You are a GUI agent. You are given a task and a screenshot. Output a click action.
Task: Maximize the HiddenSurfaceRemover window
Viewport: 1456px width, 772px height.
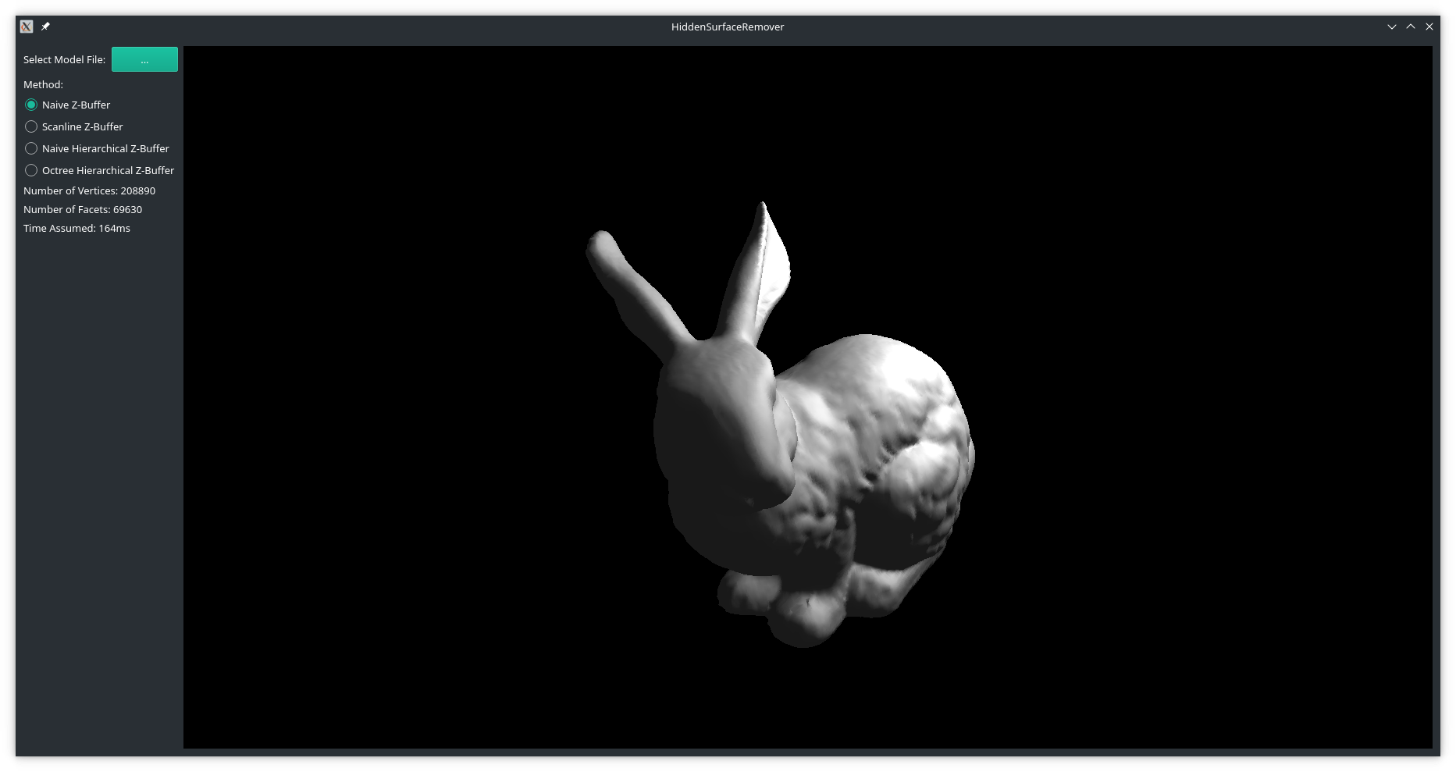click(x=1410, y=27)
